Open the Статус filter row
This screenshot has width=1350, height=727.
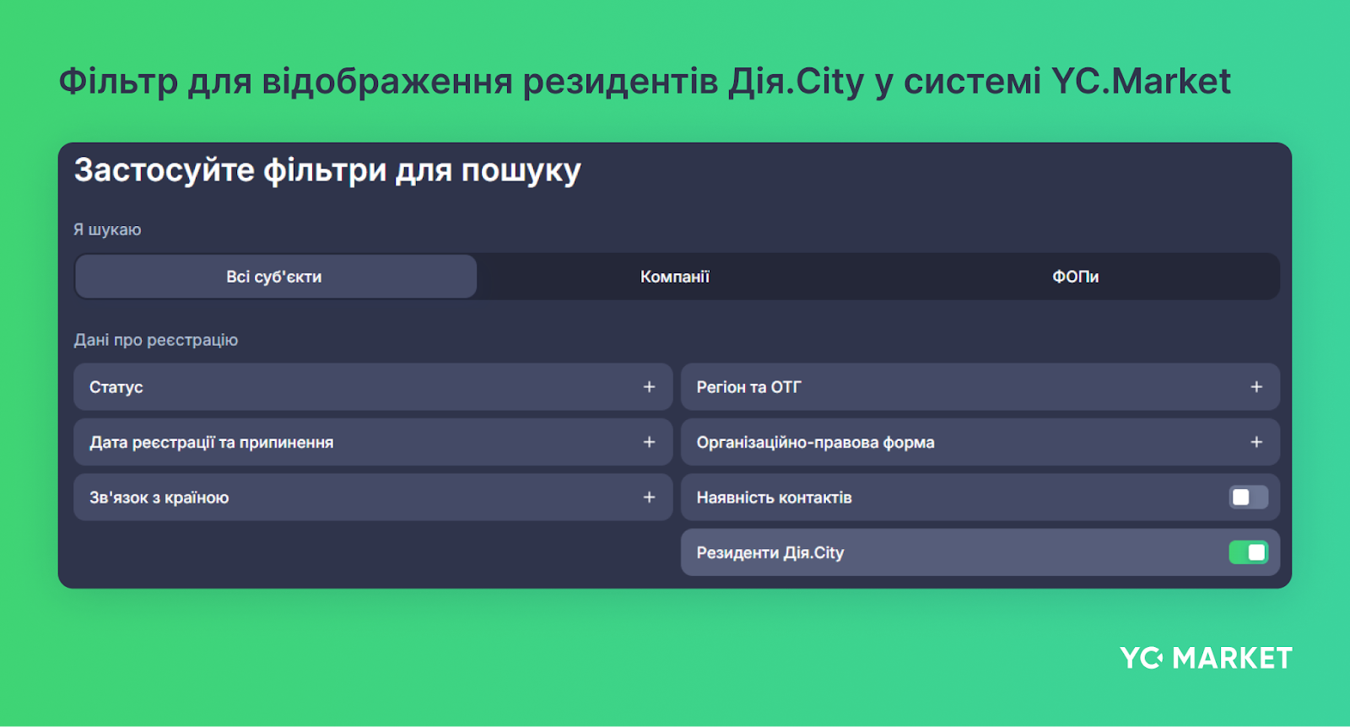pyautogui.click(x=373, y=387)
